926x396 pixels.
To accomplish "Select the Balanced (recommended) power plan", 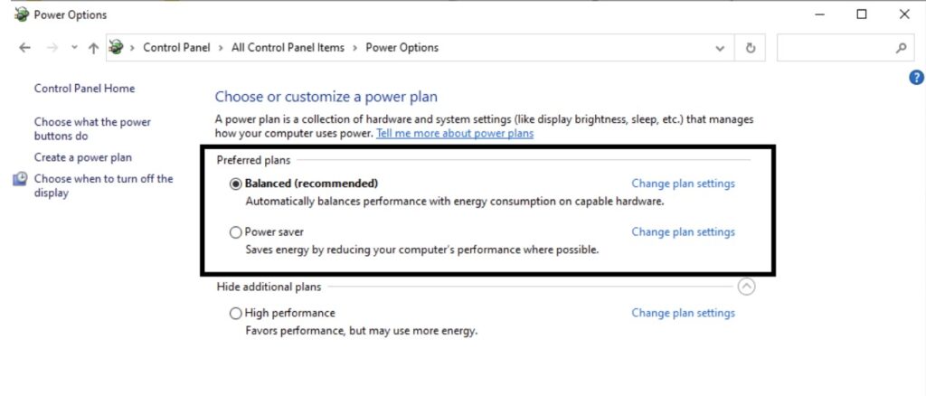I will pyautogui.click(x=236, y=184).
